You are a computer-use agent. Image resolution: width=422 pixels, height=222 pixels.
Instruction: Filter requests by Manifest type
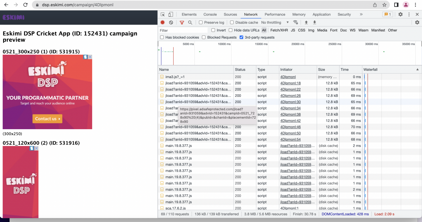[x=378, y=30]
